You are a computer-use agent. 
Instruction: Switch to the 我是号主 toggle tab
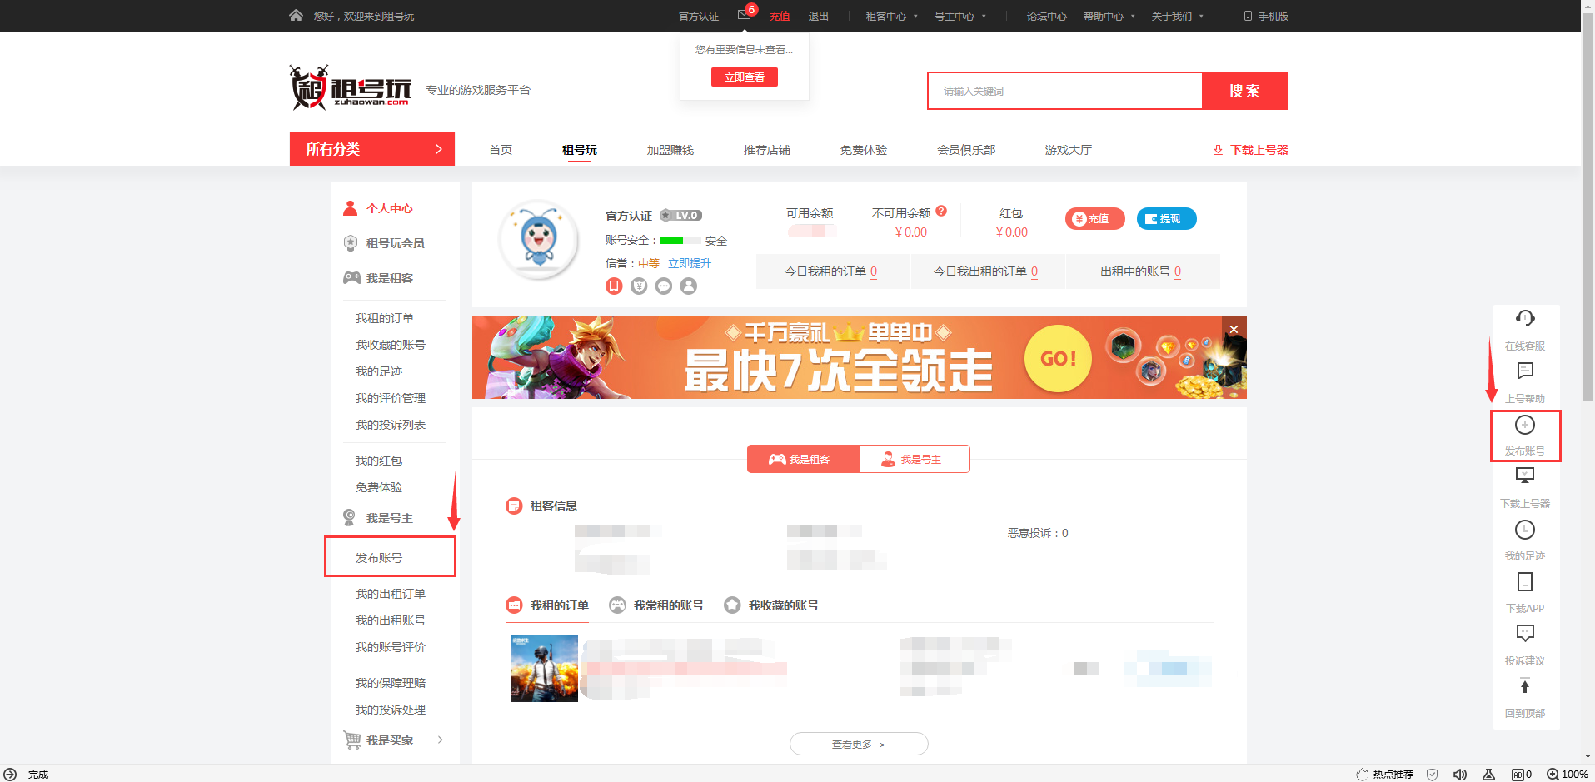coord(915,459)
